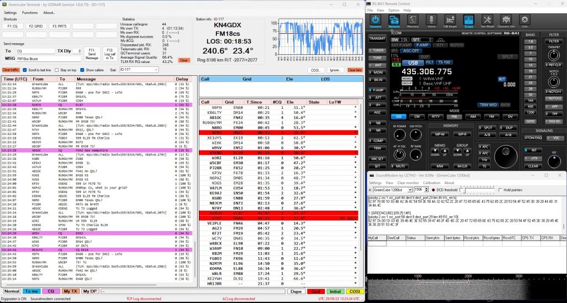Click the yellow COSI filter legend
567x303 pixels.
pos(355,291)
